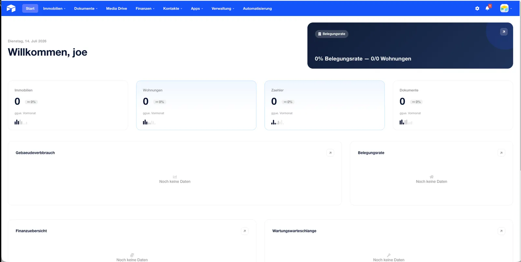Open the Immobilien stat card

(x=68, y=105)
